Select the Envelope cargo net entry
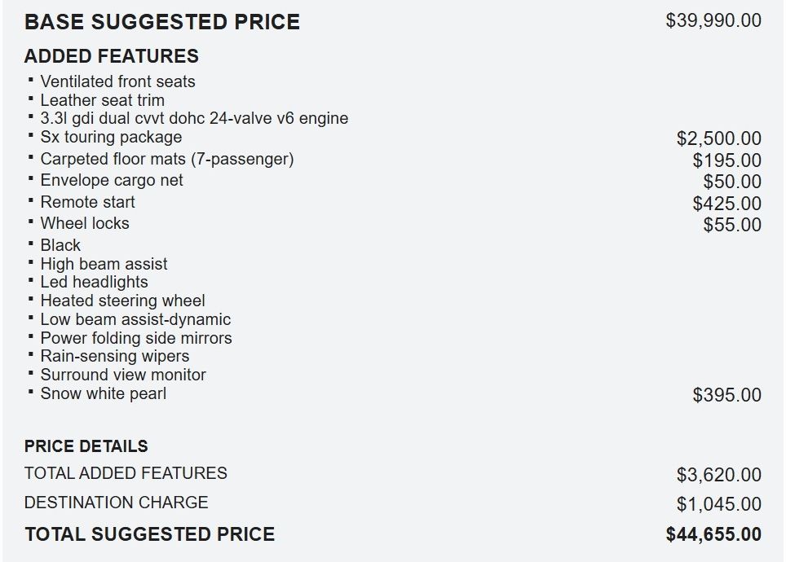Image resolution: width=786 pixels, height=562 pixels. point(111,180)
